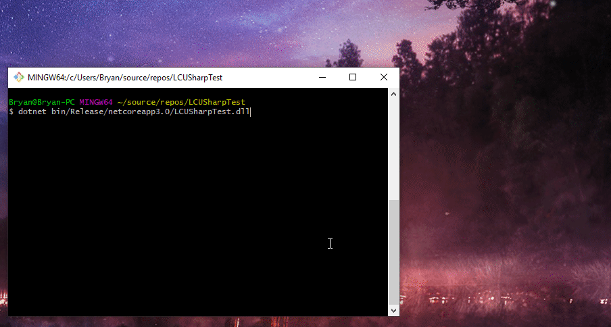Open the Git Bash window icon menu
Viewport: 611px width, 327px height.
click(x=19, y=78)
